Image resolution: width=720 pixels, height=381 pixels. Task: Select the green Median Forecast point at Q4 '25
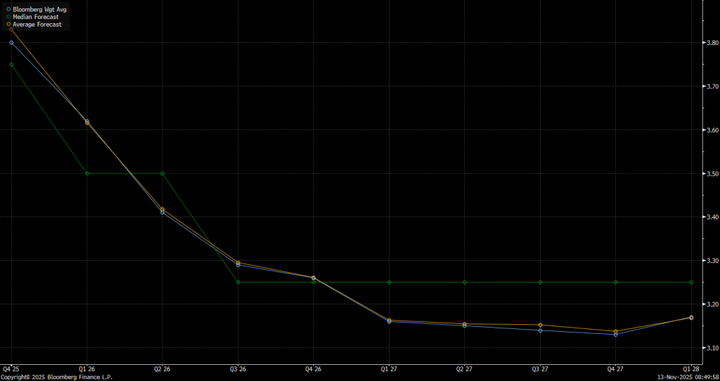[11, 65]
